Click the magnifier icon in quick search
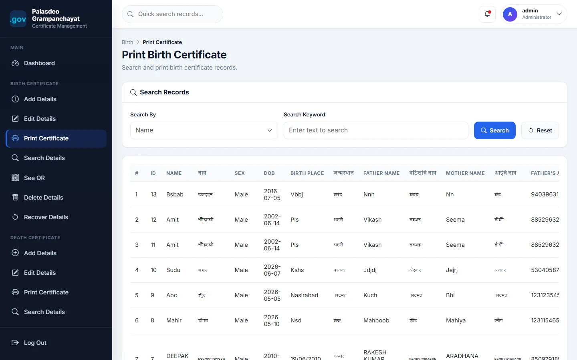The width and height of the screenshot is (577, 360). click(131, 14)
